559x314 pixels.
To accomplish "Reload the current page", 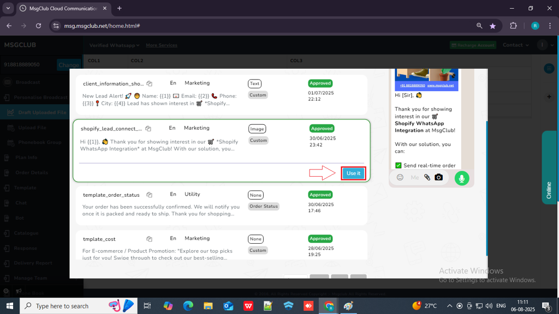I will coord(39,26).
